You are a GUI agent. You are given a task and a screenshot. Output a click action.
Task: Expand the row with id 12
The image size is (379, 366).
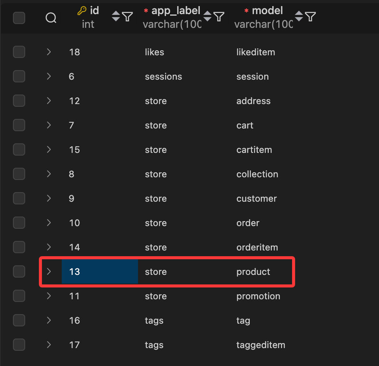49,101
